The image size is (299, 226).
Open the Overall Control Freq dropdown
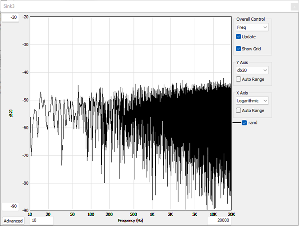click(x=252, y=28)
